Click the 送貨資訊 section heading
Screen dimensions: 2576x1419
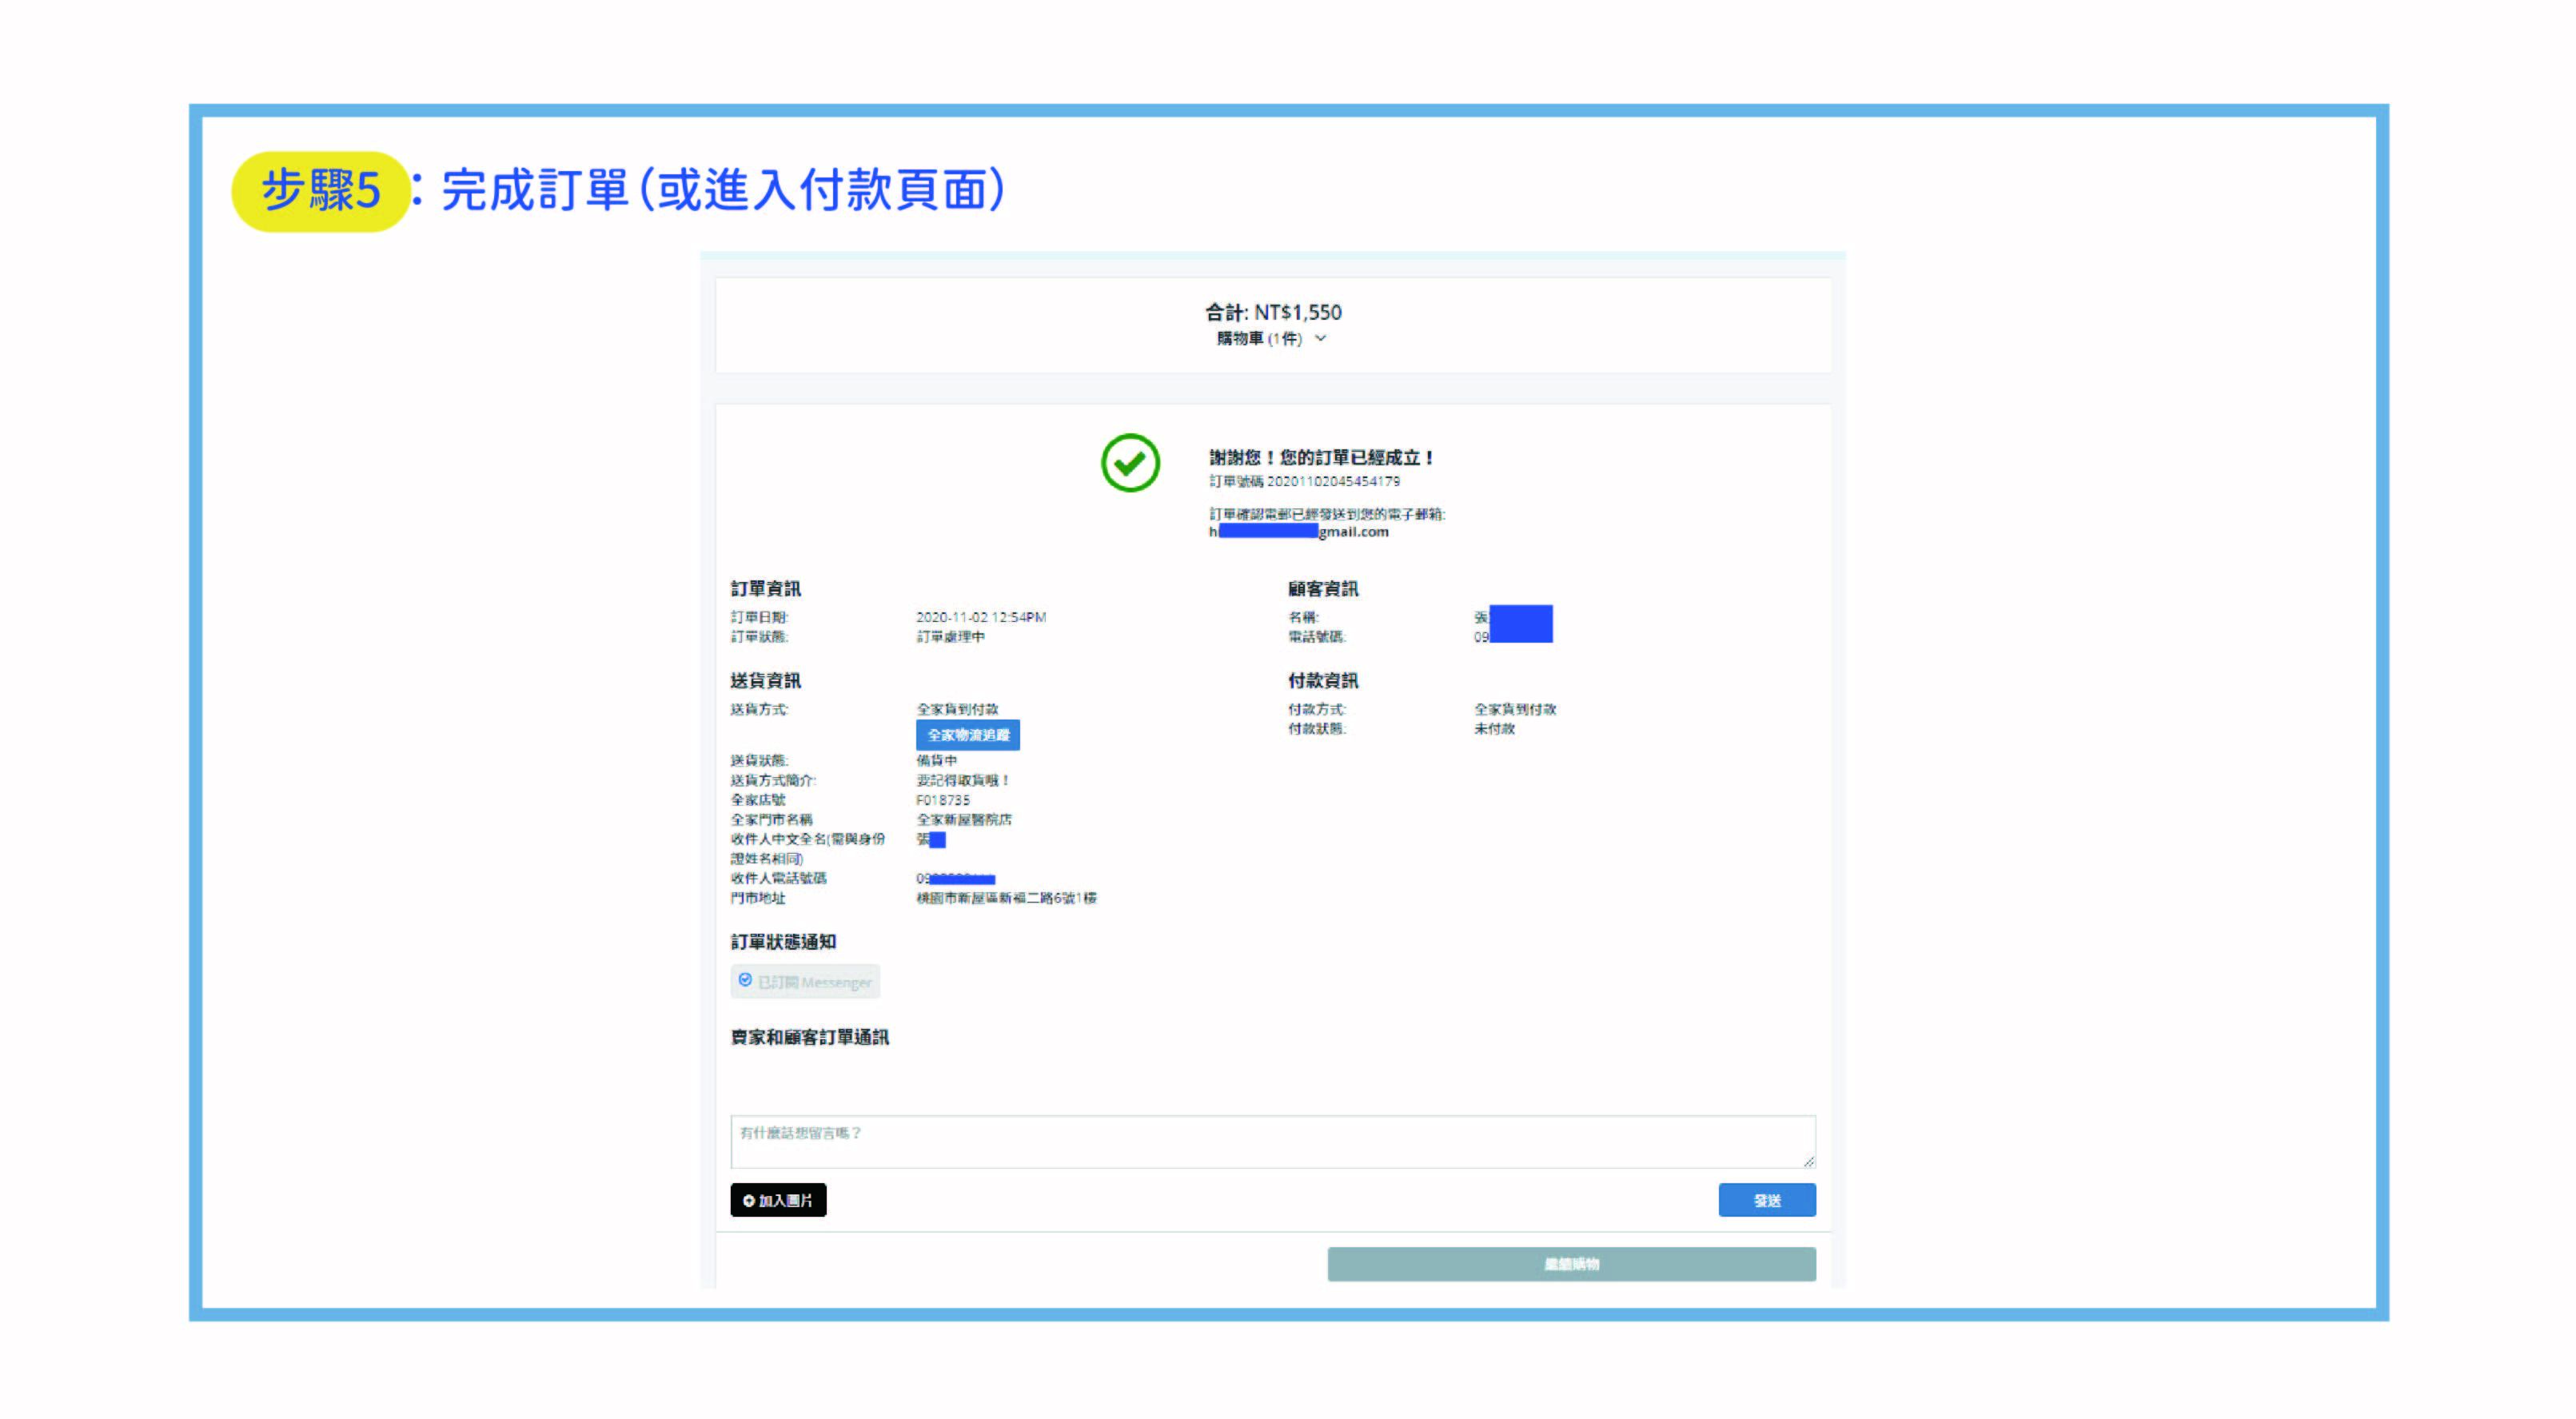pyautogui.click(x=765, y=681)
